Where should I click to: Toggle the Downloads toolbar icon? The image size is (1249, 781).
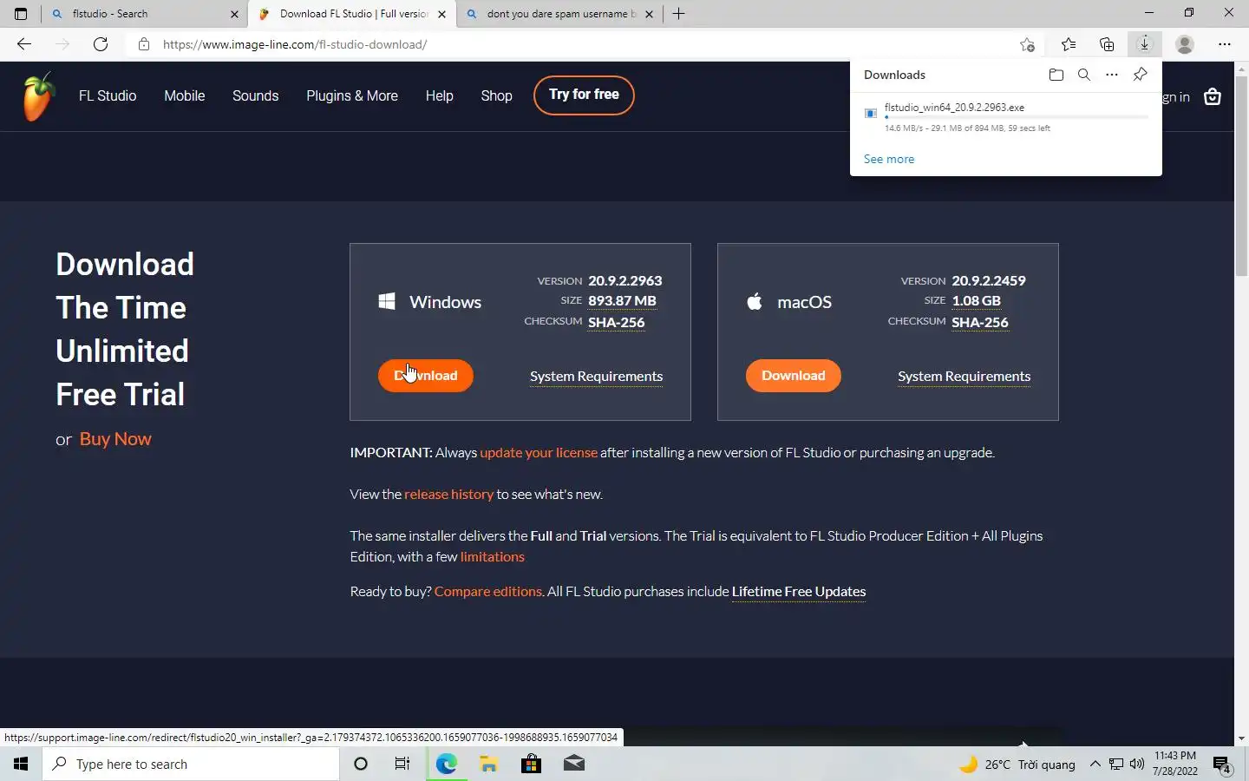(1145, 44)
